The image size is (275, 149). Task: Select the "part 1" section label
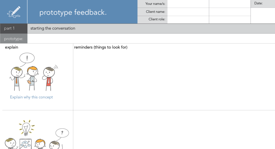[10, 28]
